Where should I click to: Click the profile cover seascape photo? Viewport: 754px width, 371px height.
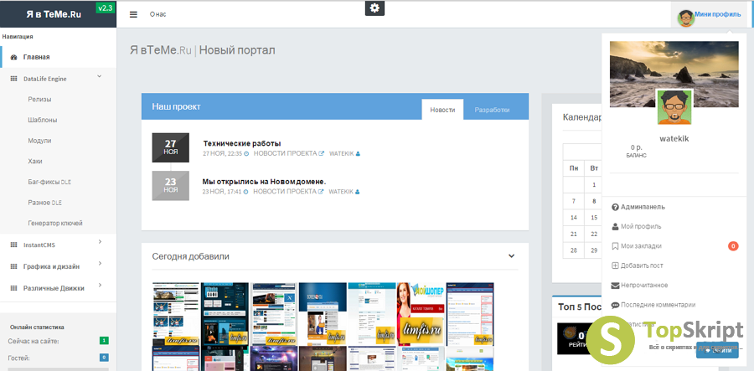click(674, 74)
